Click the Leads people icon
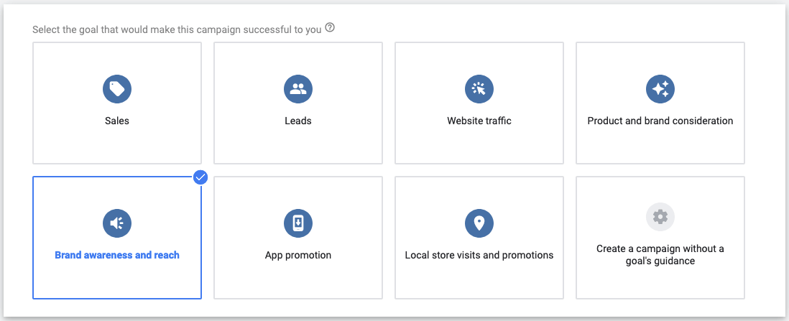The width and height of the screenshot is (789, 321). point(298,89)
